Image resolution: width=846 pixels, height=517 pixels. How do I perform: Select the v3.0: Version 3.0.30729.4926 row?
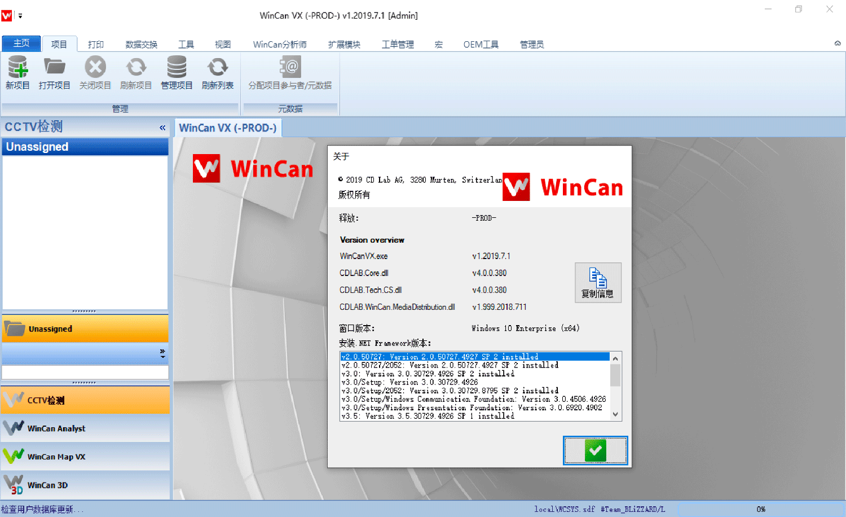[x=475, y=374]
